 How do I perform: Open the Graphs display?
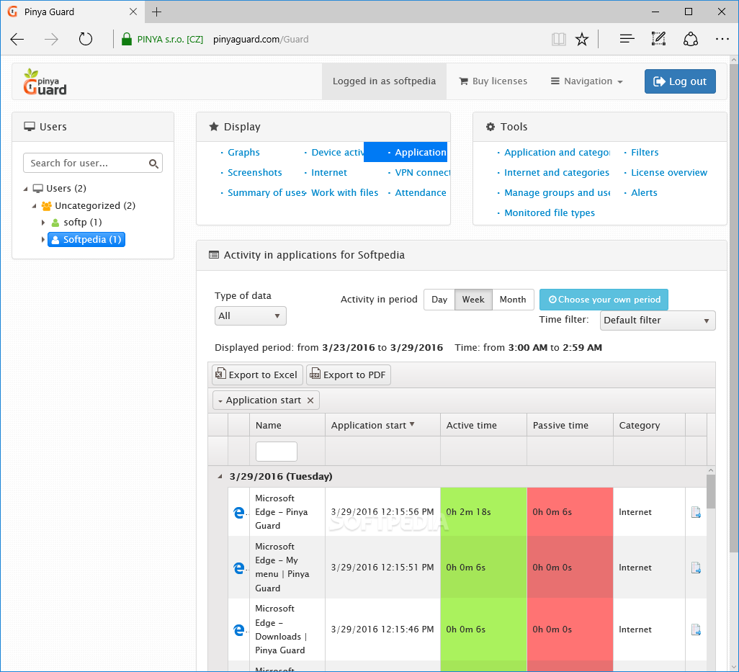(x=243, y=152)
